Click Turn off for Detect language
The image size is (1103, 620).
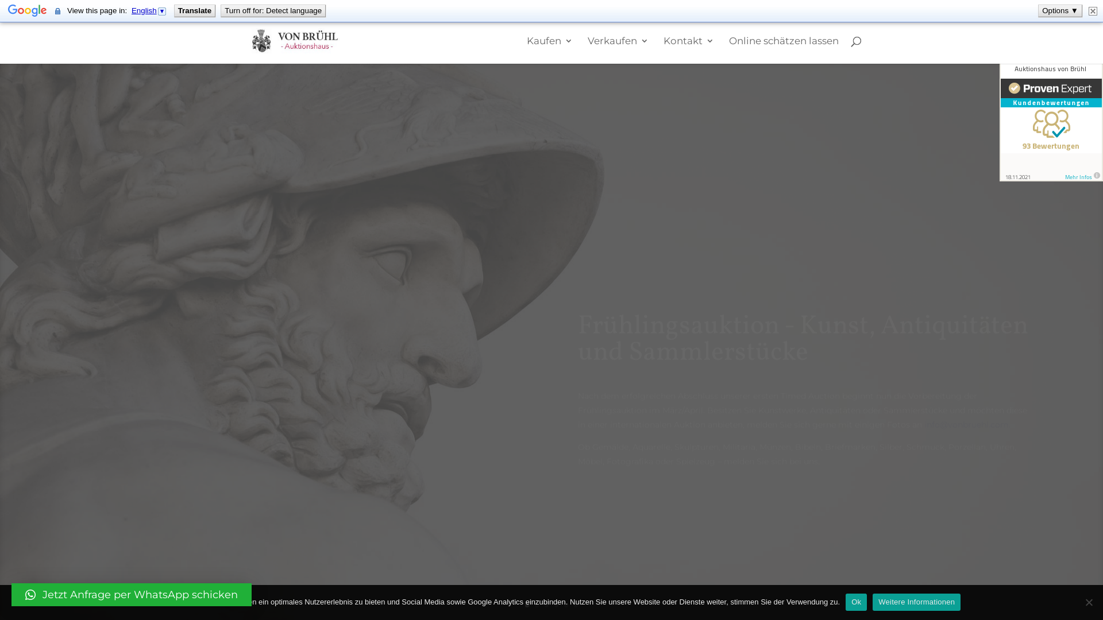(273, 10)
